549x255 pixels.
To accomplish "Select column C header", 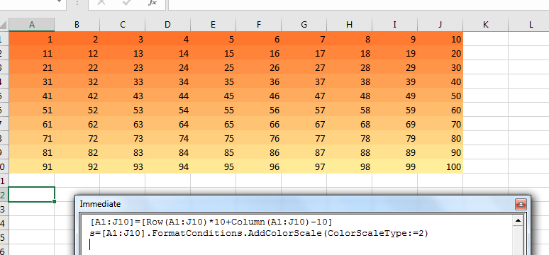I will click(x=123, y=25).
